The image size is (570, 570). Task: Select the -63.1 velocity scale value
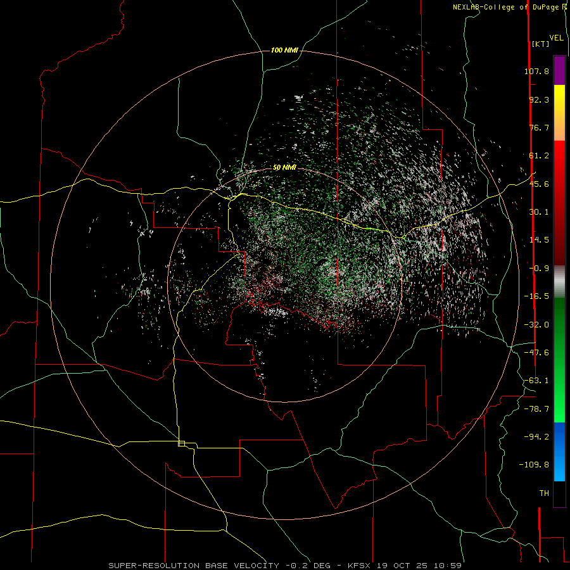pos(536,381)
